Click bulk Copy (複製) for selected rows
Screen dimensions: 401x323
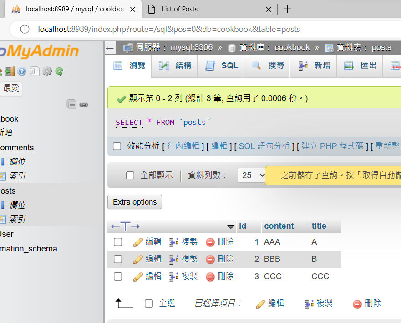(319, 303)
